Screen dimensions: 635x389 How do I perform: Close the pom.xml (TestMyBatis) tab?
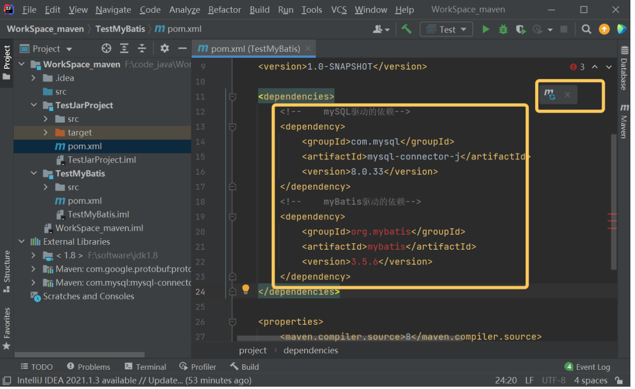308,49
